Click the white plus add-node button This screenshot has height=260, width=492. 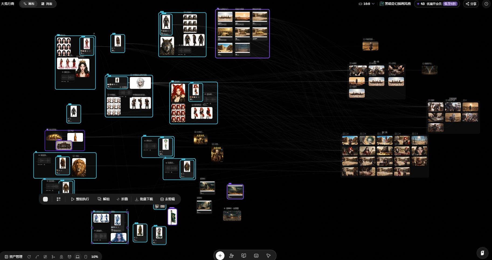(220, 256)
